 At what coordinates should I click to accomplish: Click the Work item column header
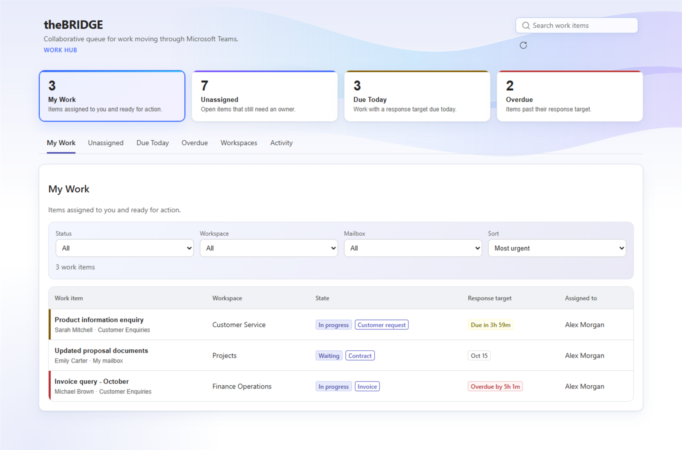click(x=69, y=298)
